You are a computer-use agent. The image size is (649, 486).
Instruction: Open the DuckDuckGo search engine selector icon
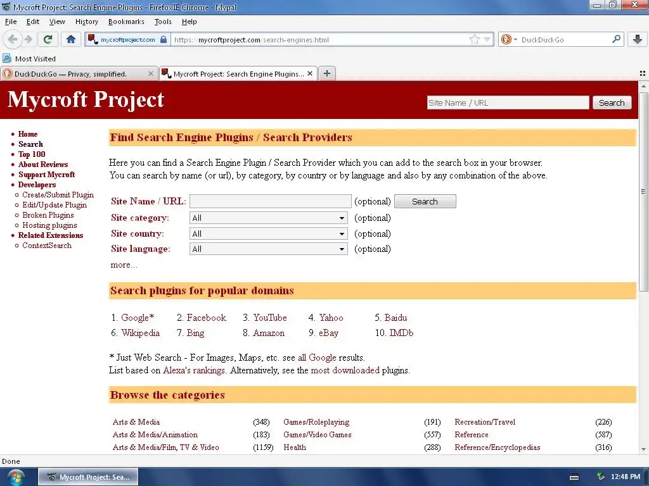coord(509,40)
